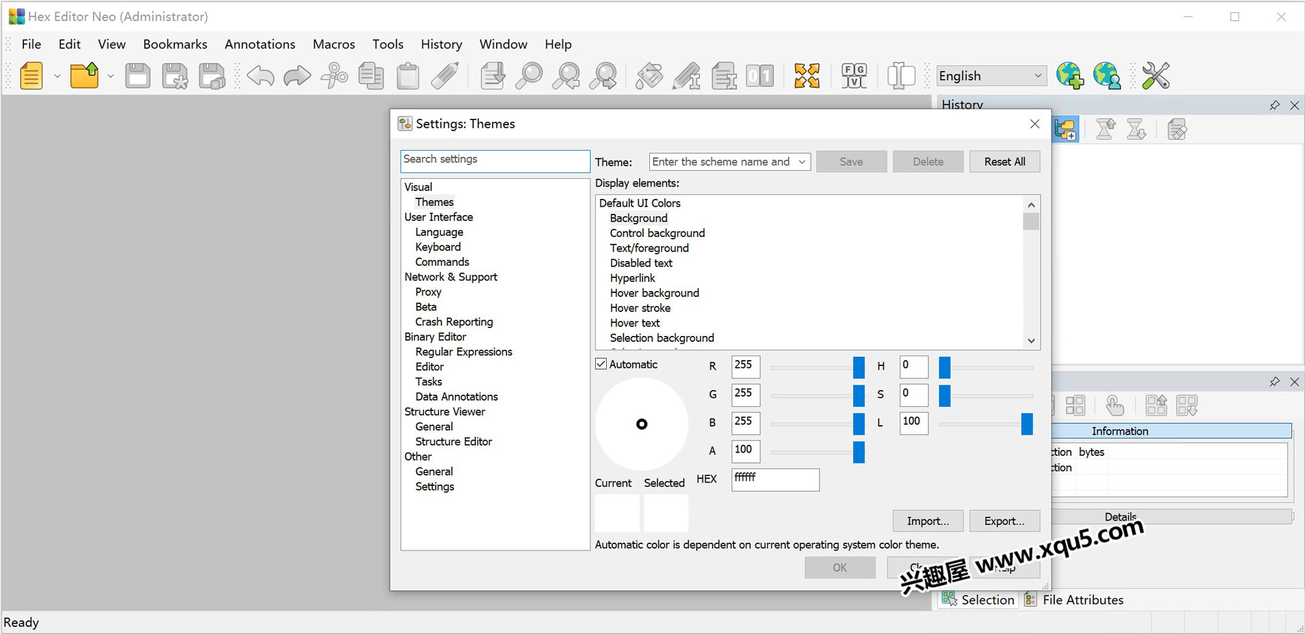Viewport: 1305px width, 634px height.
Task: Click the Search settings input field
Action: point(495,160)
